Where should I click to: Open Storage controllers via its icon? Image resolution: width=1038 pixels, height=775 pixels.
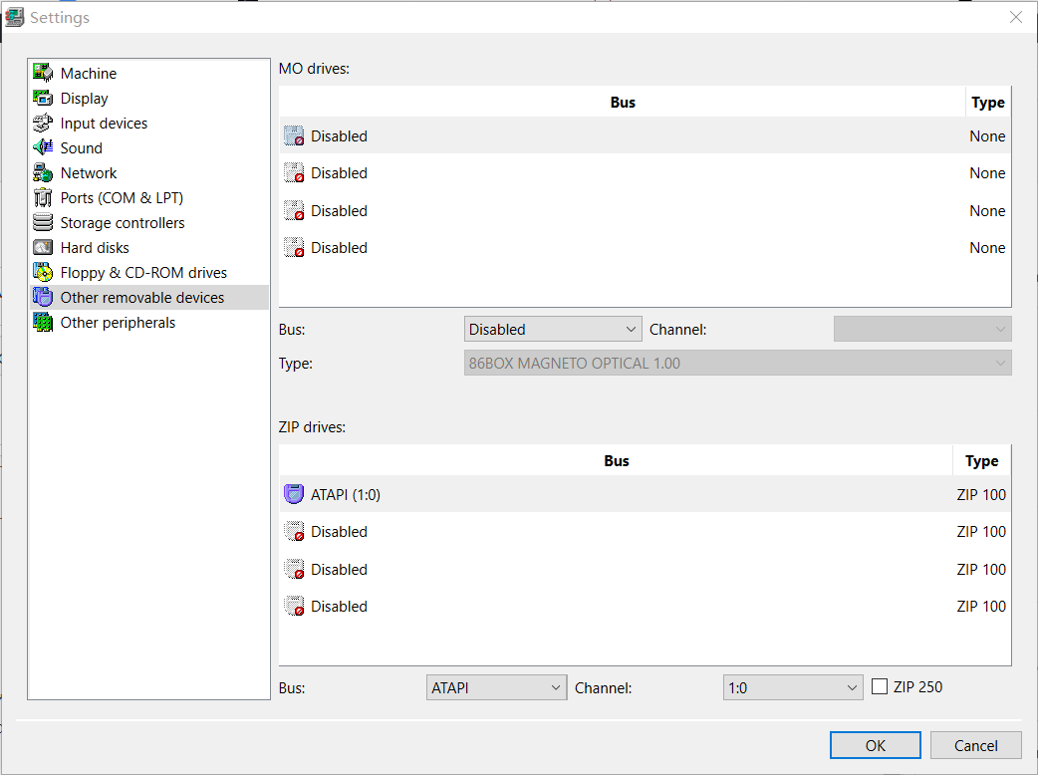[44, 222]
